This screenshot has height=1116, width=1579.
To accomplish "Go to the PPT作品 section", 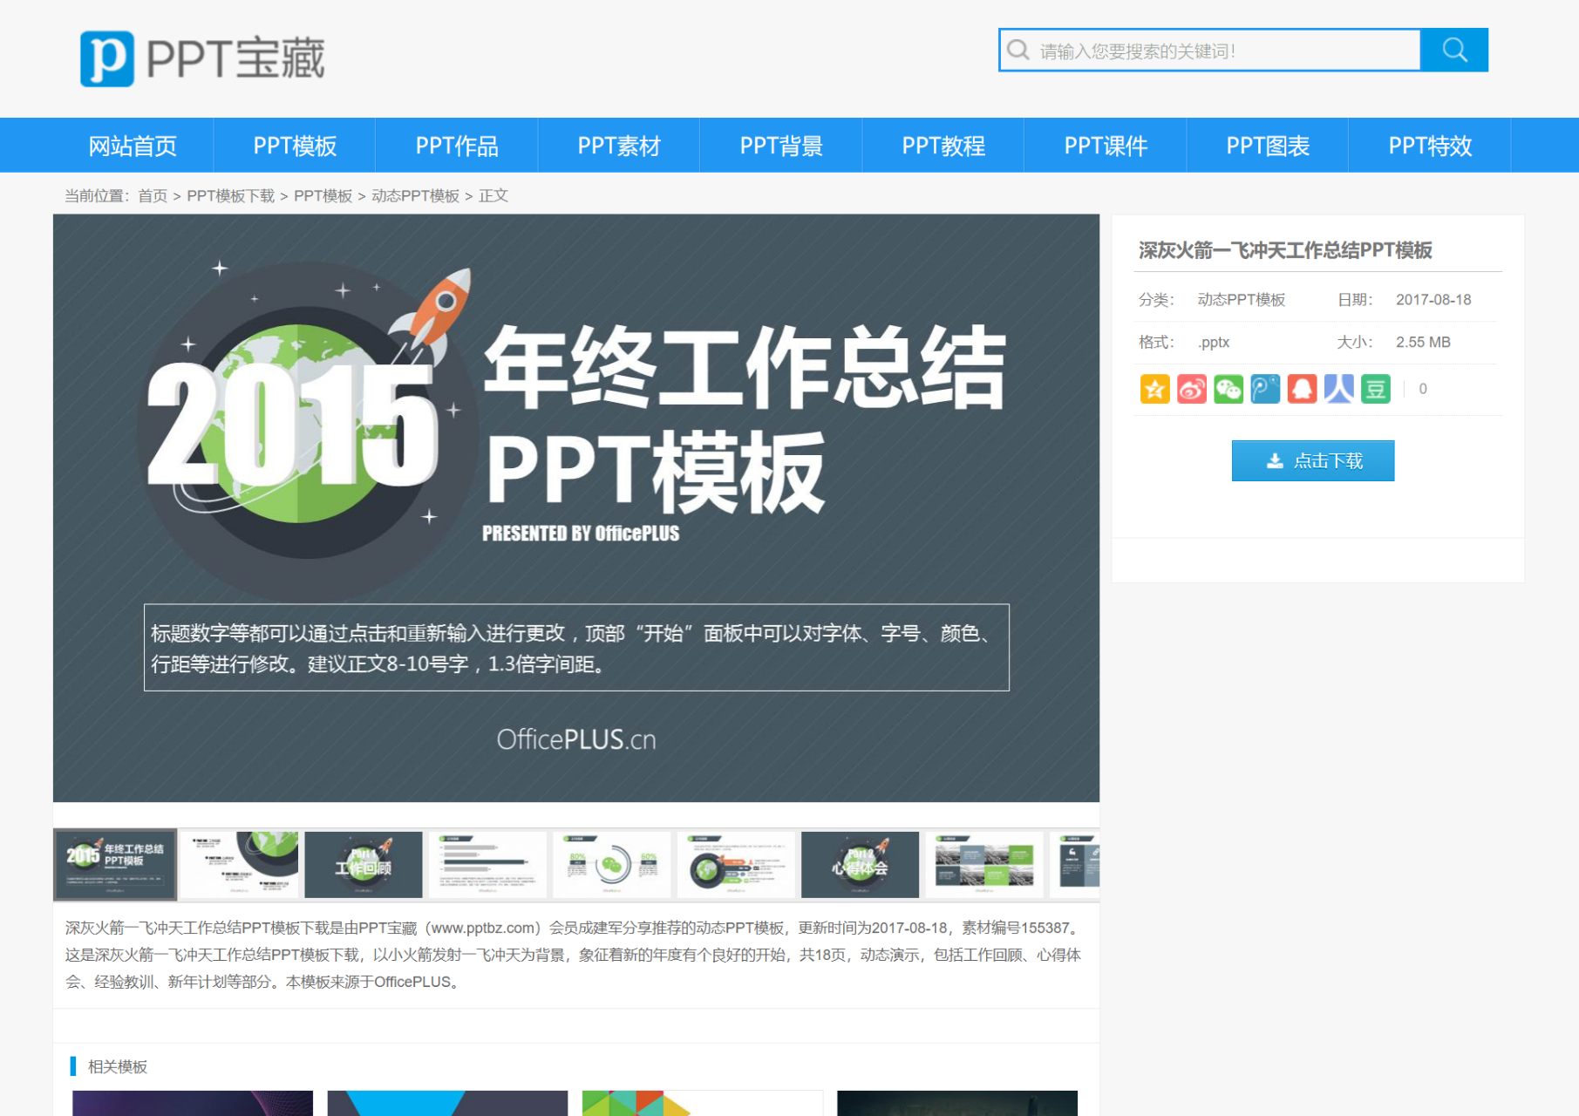I will tap(457, 146).
